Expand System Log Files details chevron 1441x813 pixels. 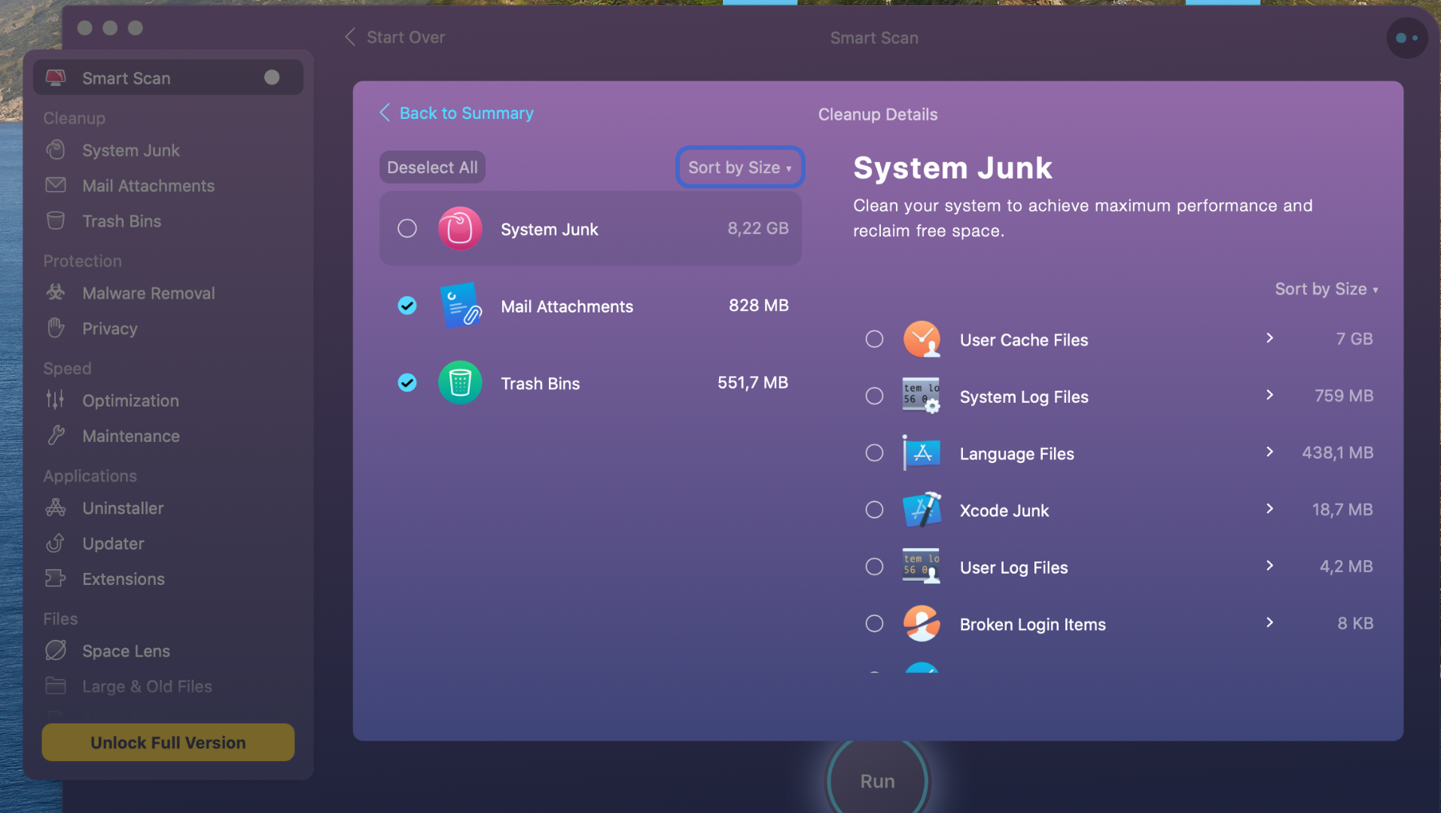tap(1269, 395)
